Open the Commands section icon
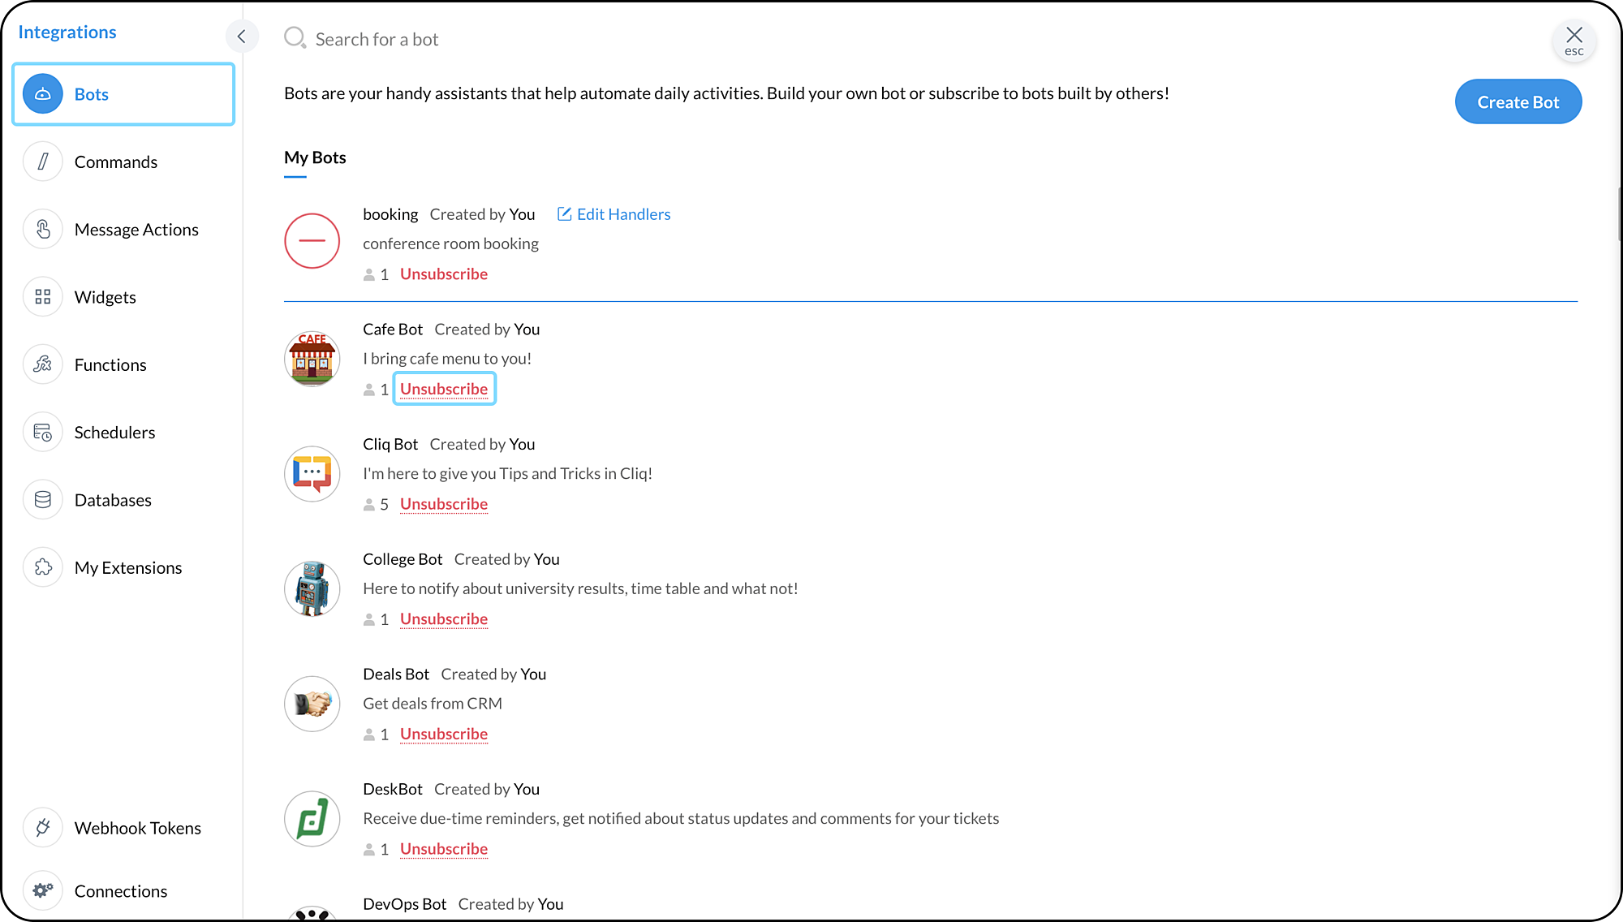The height and width of the screenshot is (922, 1623). [x=43, y=162]
